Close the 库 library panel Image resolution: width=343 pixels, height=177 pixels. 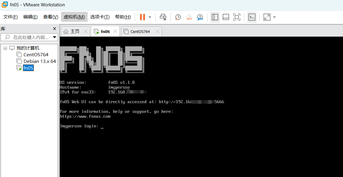[x=55, y=29]
